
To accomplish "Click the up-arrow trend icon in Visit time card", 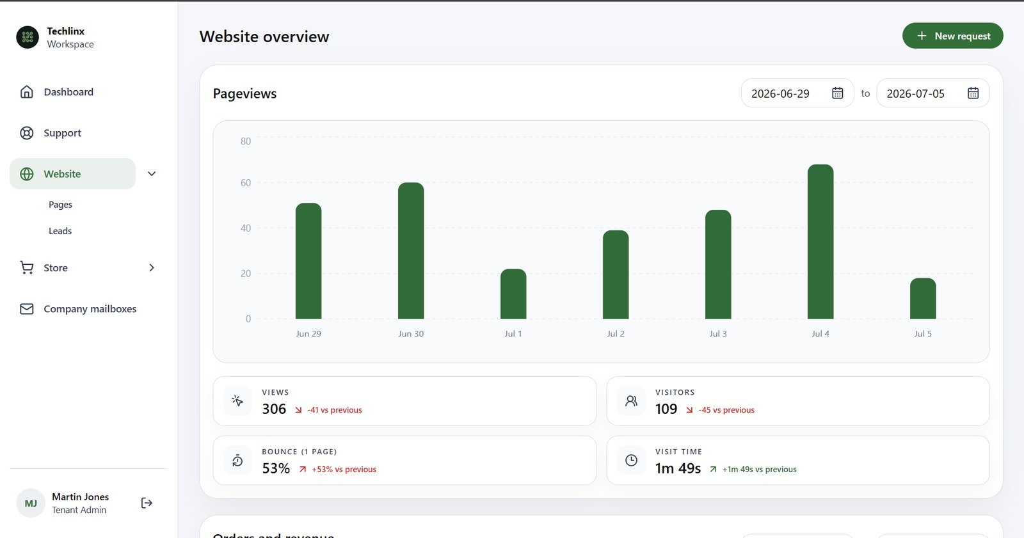I will click(713, 470).
